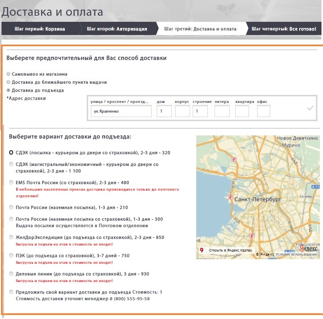Choose СДЭК посылка courier option for 320
The width and height of the screenshot is (323, 319).
[11, 153]
